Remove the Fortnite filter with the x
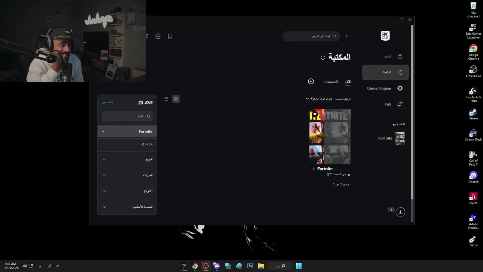Viewport: 483px width, 272px height. tap(103, 131)
